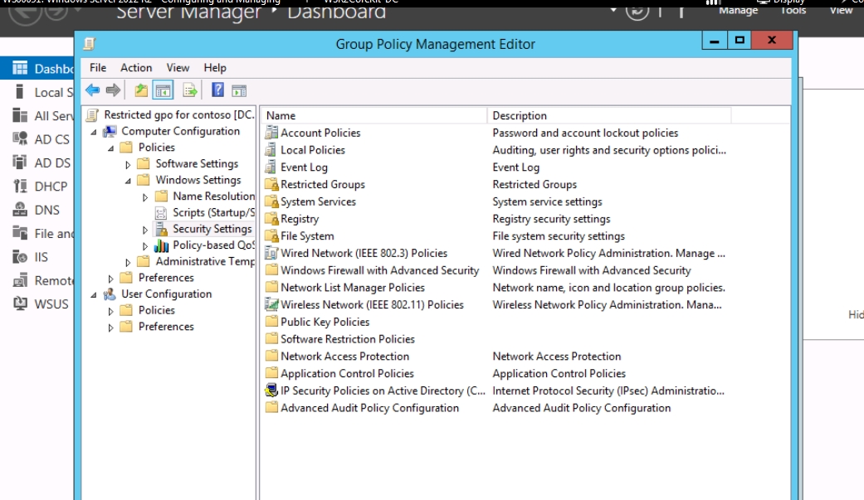Click Server Manager refresh icon
The height and width of the screenshot is (500, 864).
click(637, 11)
